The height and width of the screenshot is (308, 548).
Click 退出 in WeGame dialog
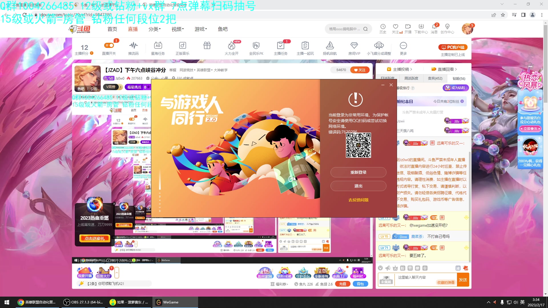pyautogui.click(x=358, y=186)
